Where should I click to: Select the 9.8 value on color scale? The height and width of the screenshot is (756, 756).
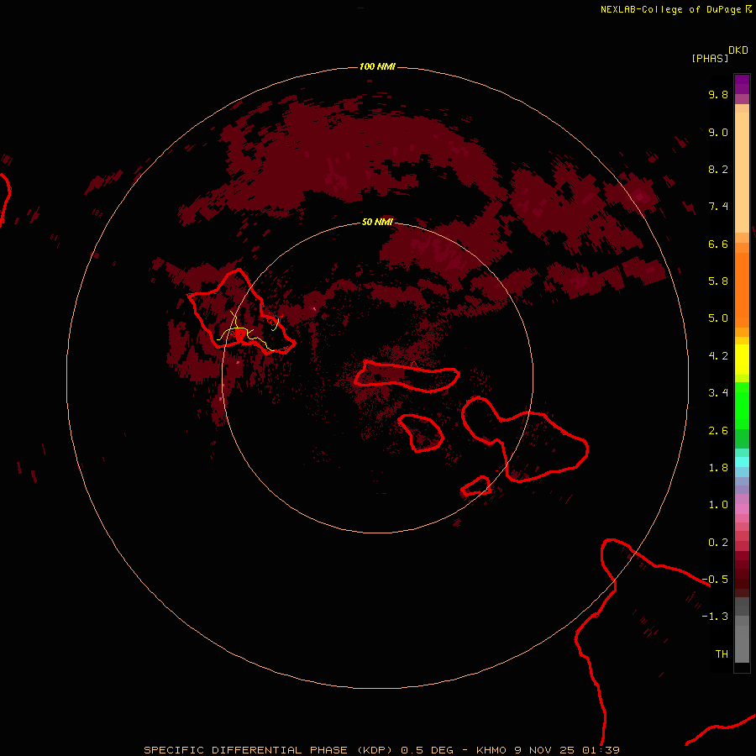pos(718,94)
